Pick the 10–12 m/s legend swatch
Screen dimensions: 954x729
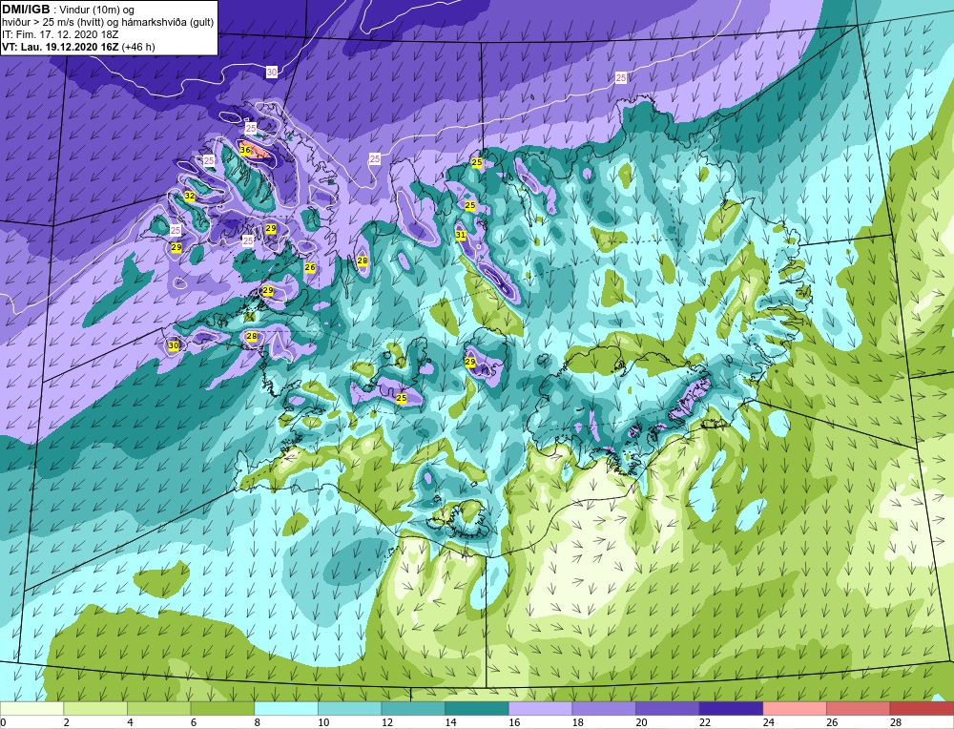coord(349,708)
